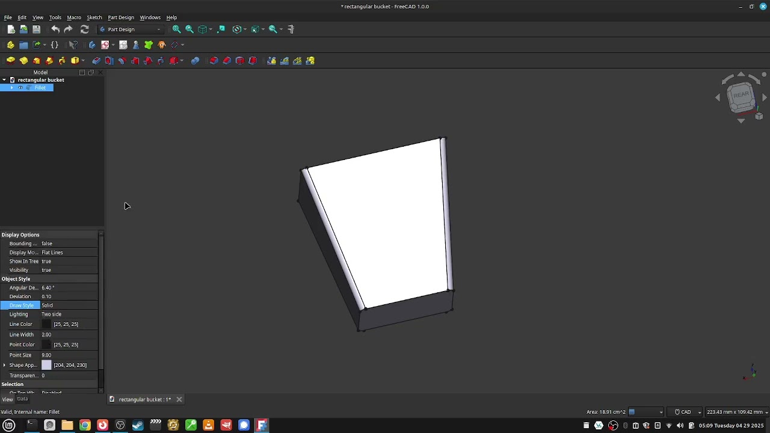The image size is (770, 433).
Task: Collapse the rectangular bucket tree node
Action: tap(4, 80)
